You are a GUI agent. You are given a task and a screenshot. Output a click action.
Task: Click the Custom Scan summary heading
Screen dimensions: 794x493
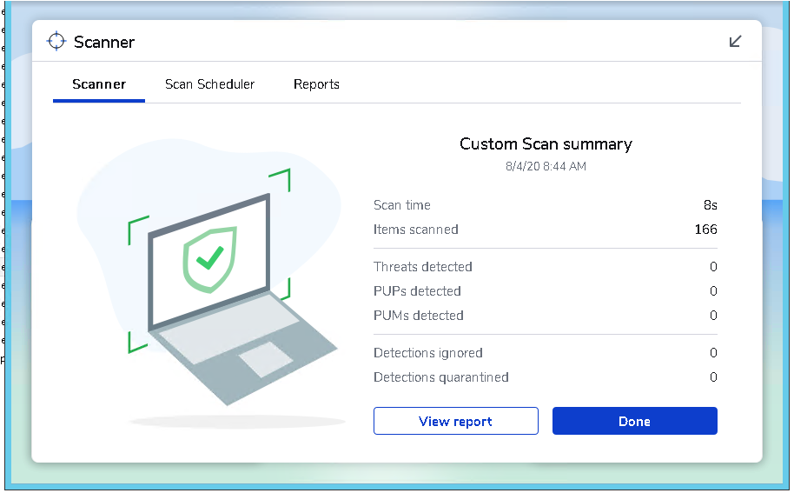[x=546, y=144]
